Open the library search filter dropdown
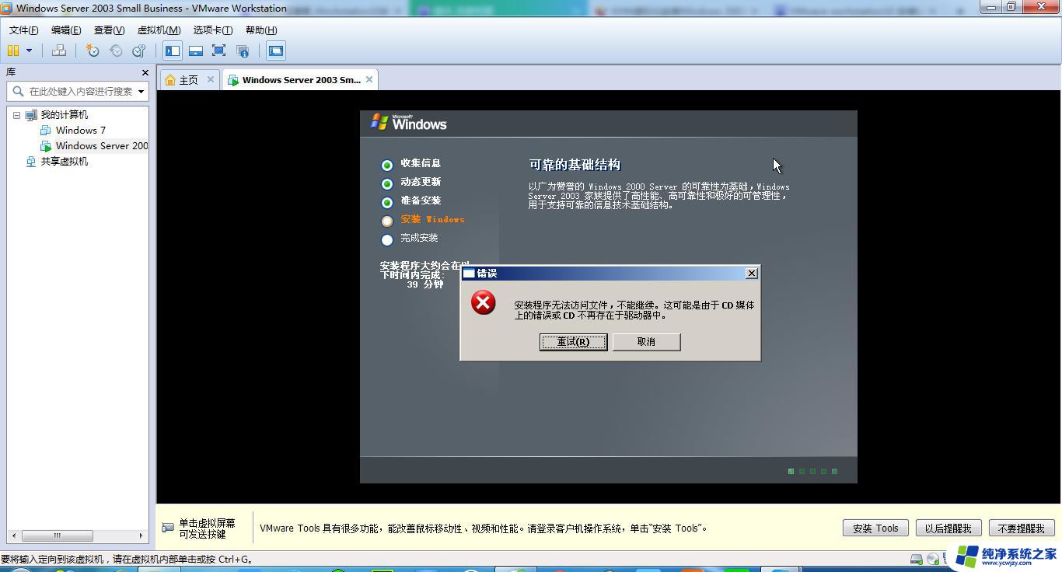The height and width of the screenshot is (572, 1062). [141, 91]
